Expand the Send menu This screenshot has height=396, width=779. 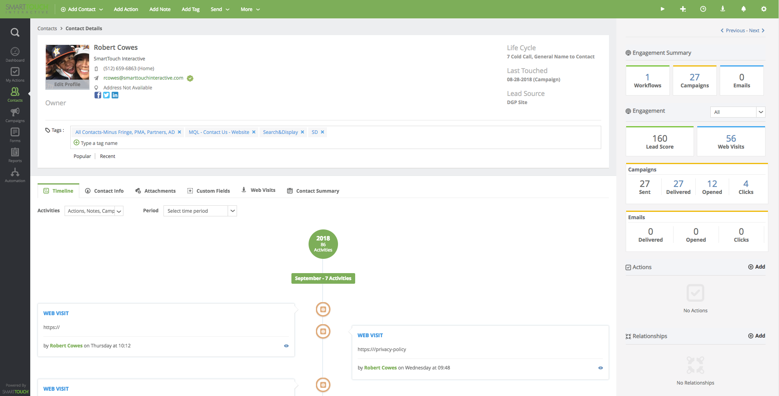(x=220, y=9)
